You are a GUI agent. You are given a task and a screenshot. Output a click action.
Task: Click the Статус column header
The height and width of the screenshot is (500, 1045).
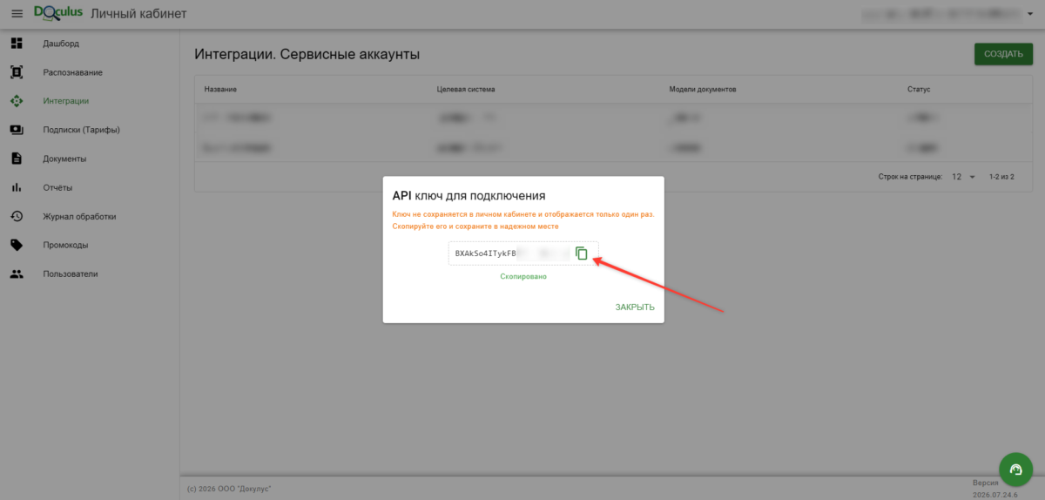pos(919,90)
